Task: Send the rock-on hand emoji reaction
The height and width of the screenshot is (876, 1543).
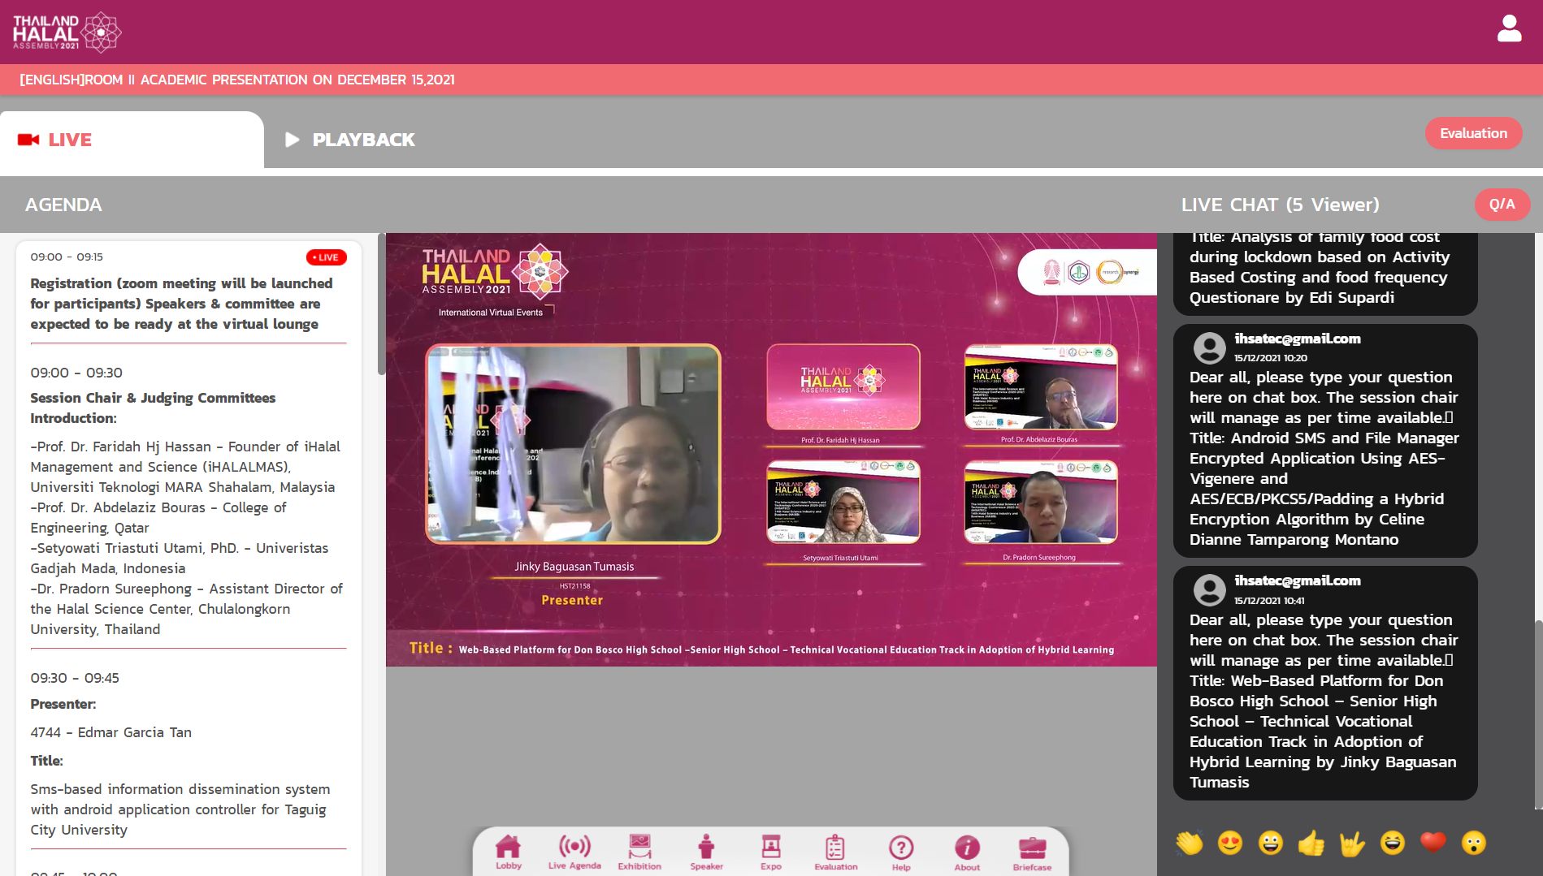Action: click(1352, 843)
